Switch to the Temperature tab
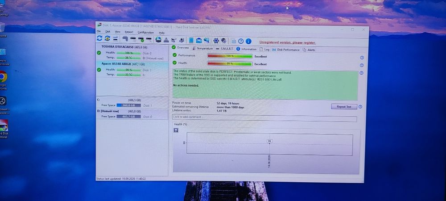Screen dimensions: 446x201 pyautogui.click(x=202, y=48)
